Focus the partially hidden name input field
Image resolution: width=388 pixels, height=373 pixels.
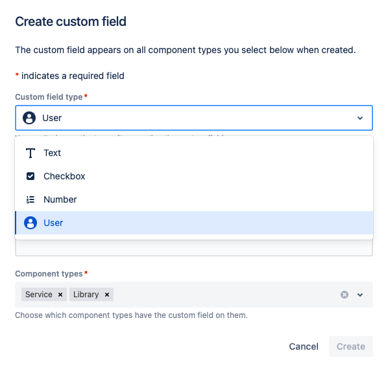(194, 248)
